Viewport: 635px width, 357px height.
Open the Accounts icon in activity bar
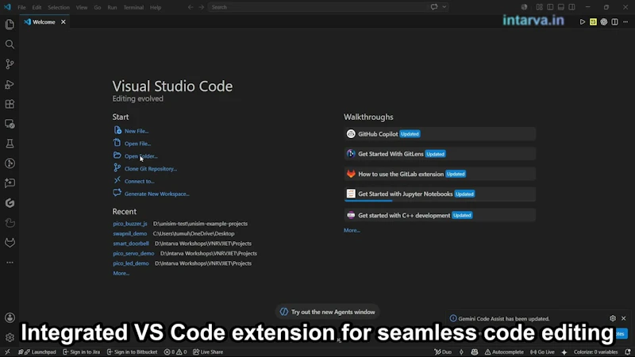click(x=10, y=318)
